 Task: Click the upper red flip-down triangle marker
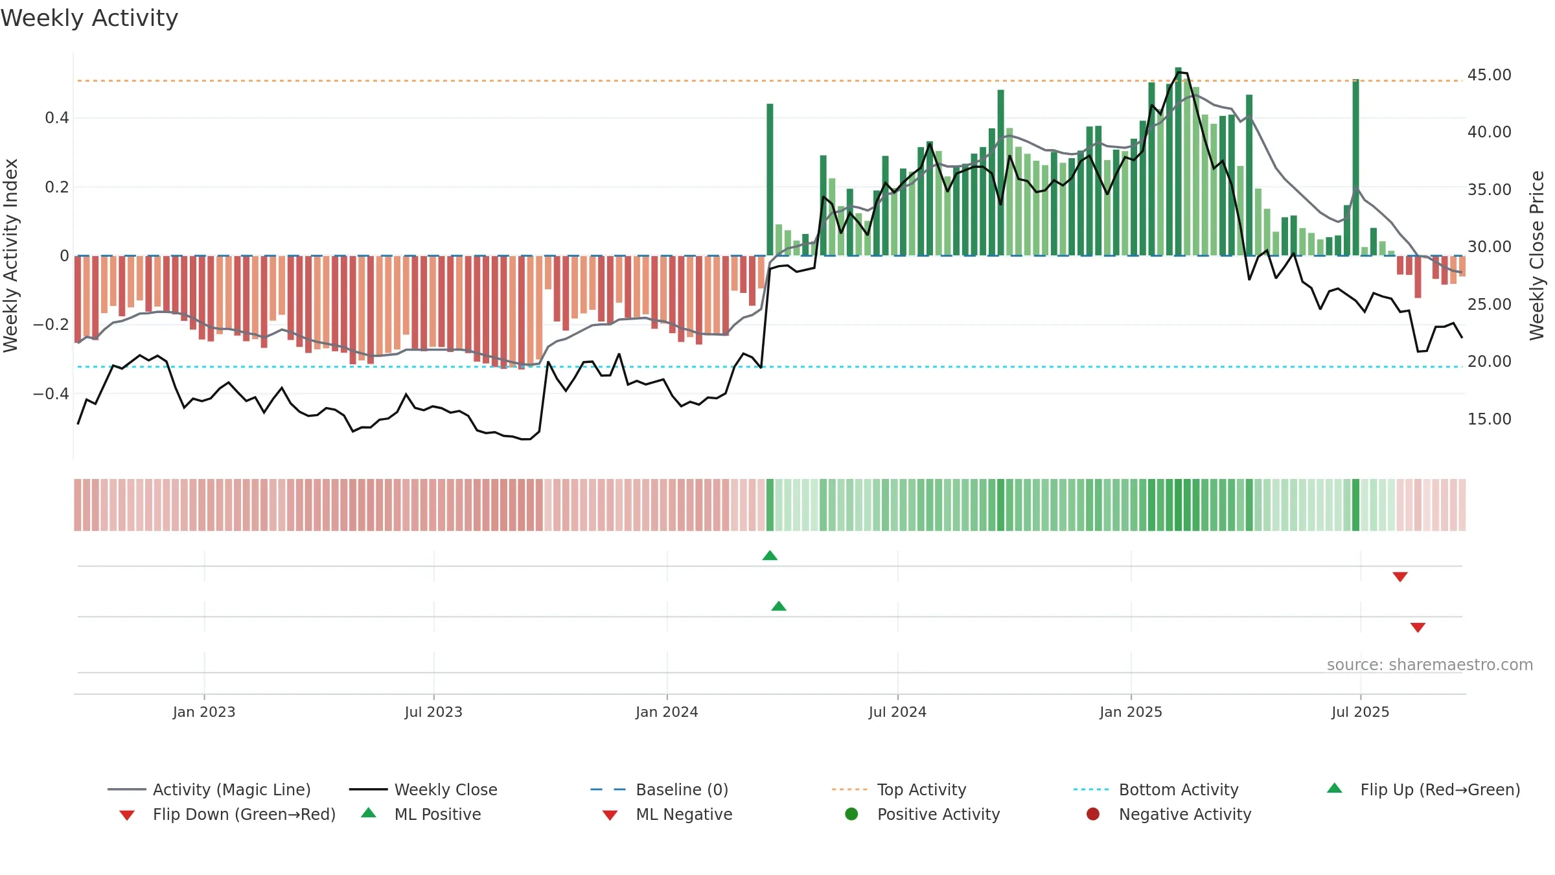(1400, 577)
